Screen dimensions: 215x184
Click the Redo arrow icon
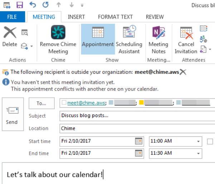coord(45,5)
